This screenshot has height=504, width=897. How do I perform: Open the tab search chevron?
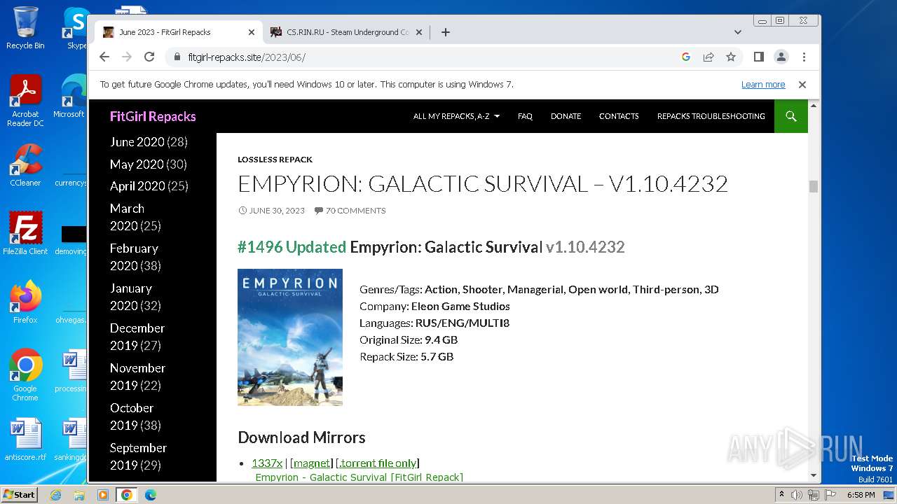click(738, 32)
